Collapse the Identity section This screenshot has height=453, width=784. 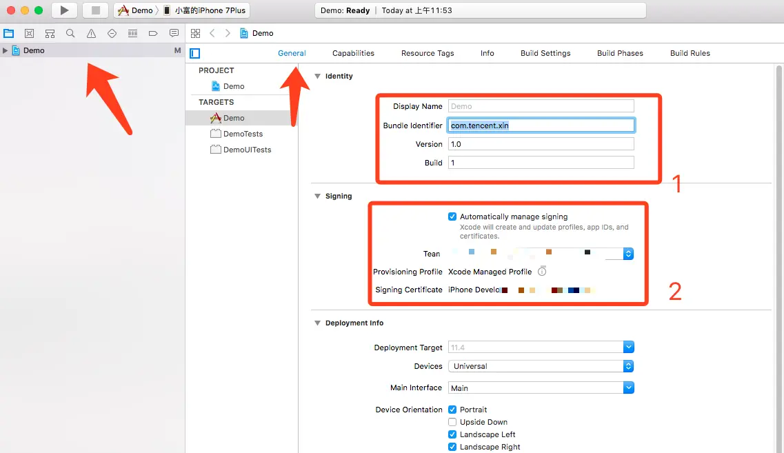pyautogui.click(x=317, y=76)
